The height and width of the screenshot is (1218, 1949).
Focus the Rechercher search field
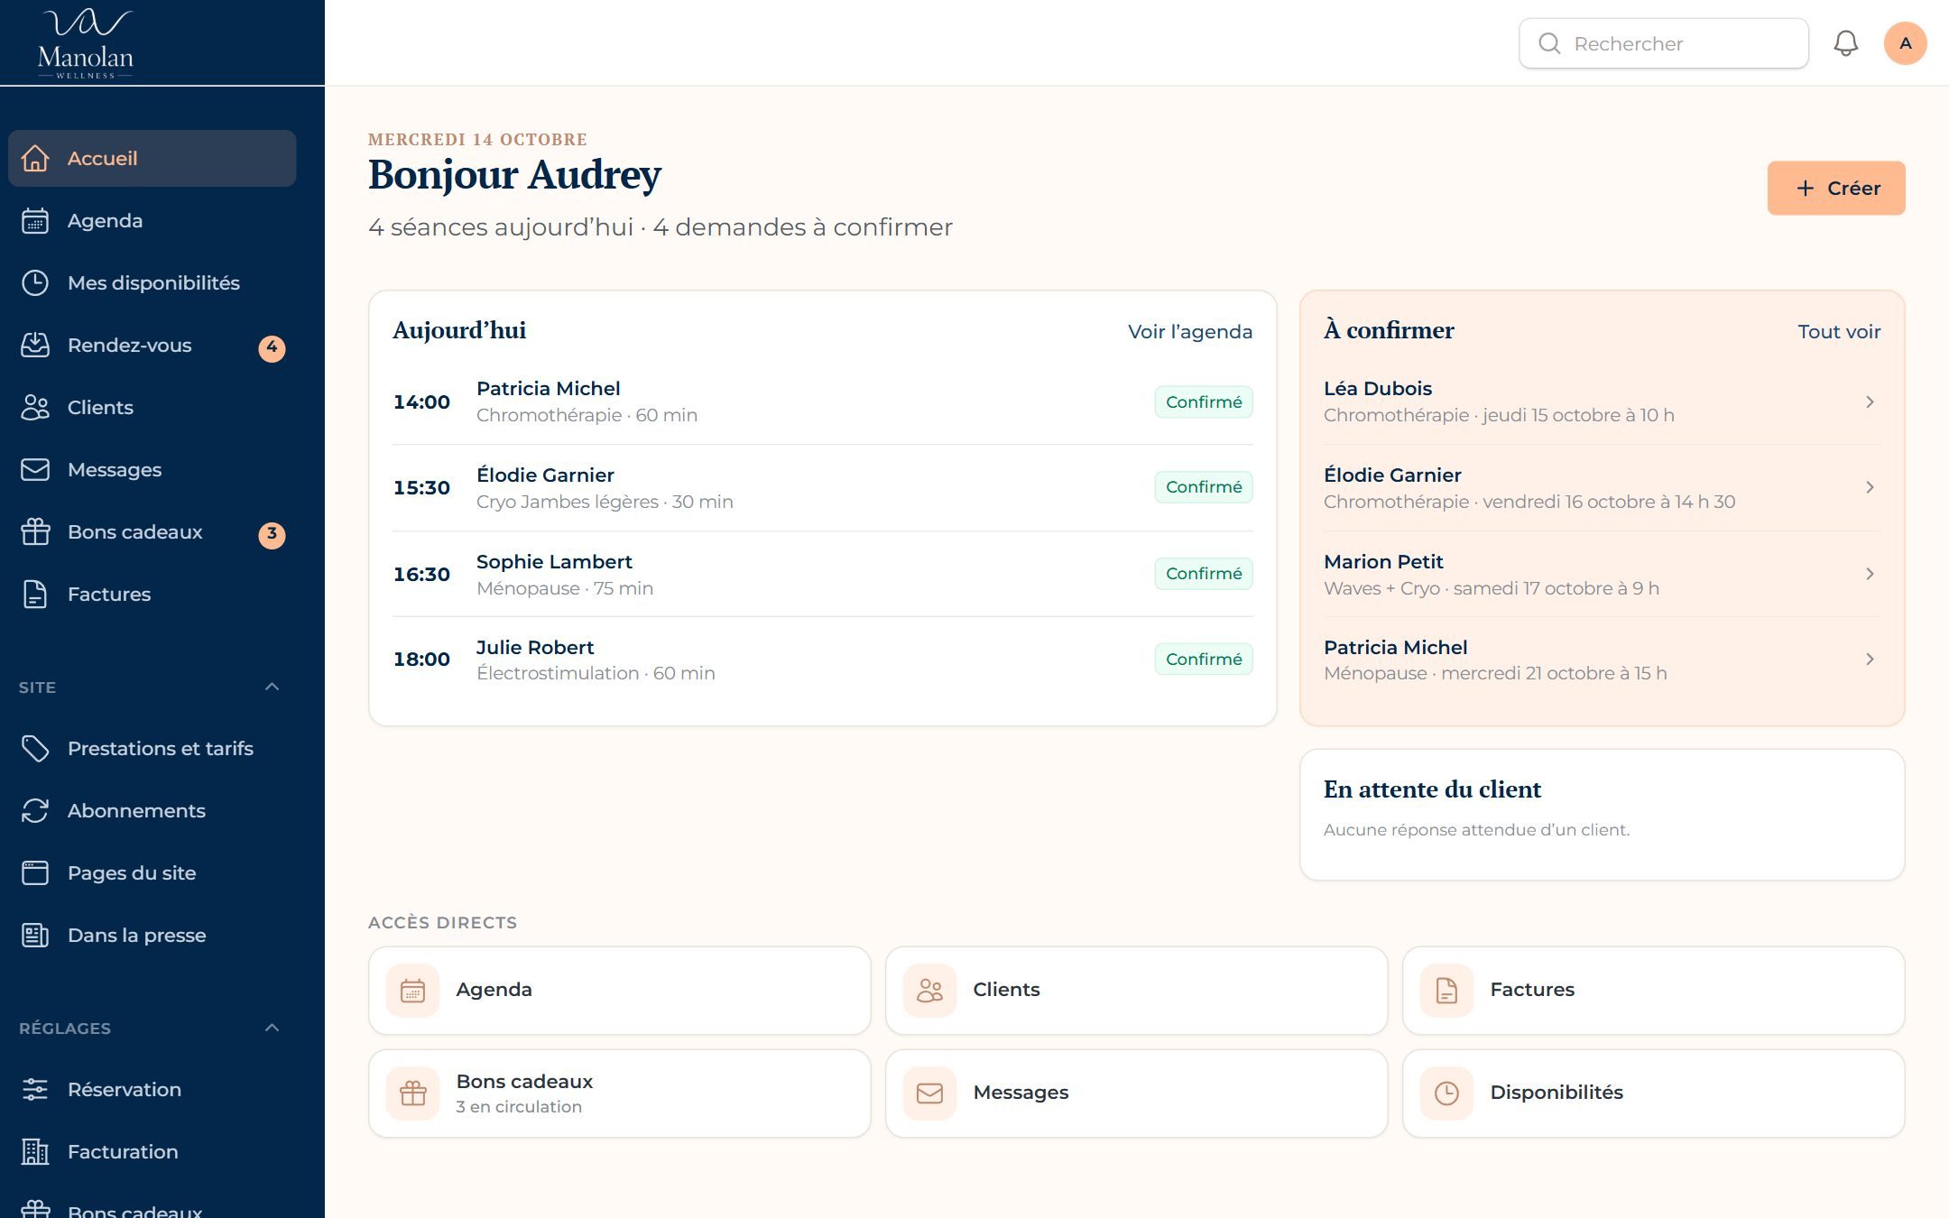1664,43
